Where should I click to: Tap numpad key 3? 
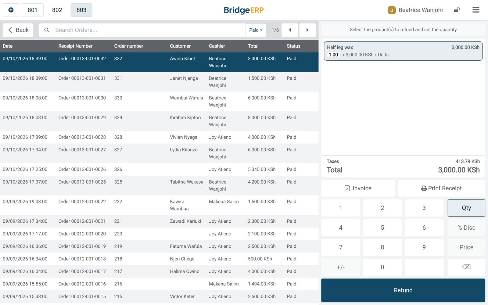pos(424,208)
